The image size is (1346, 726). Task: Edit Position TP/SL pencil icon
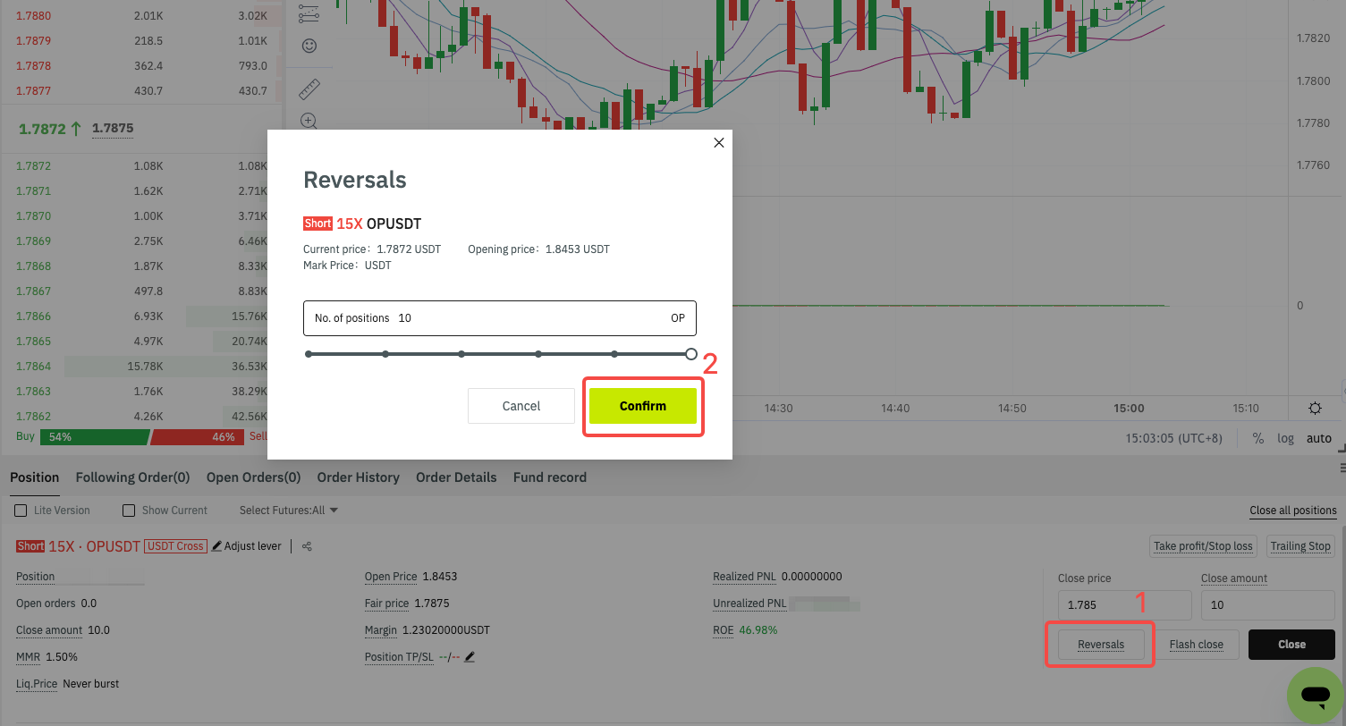pyautogui.click(x=470, y=657)
